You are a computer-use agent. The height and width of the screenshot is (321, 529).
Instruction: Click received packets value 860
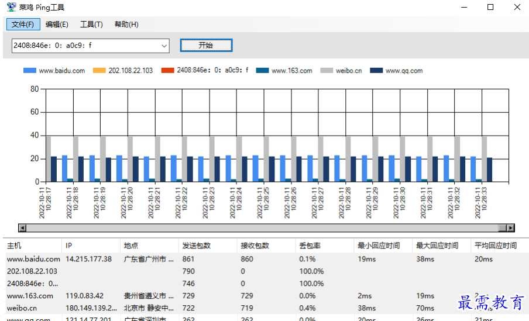point(247,259)
